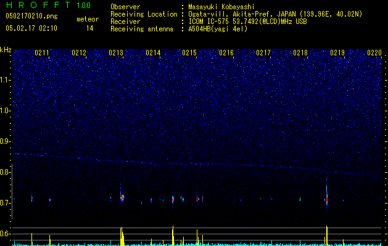The height and width of the screenshot is (246, 388).
Task: Click the 0219 time marker
Action: pos(337,53)
